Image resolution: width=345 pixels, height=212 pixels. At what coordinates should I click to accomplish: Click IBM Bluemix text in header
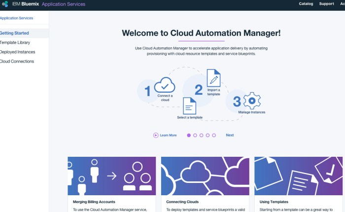click(26, 4)
